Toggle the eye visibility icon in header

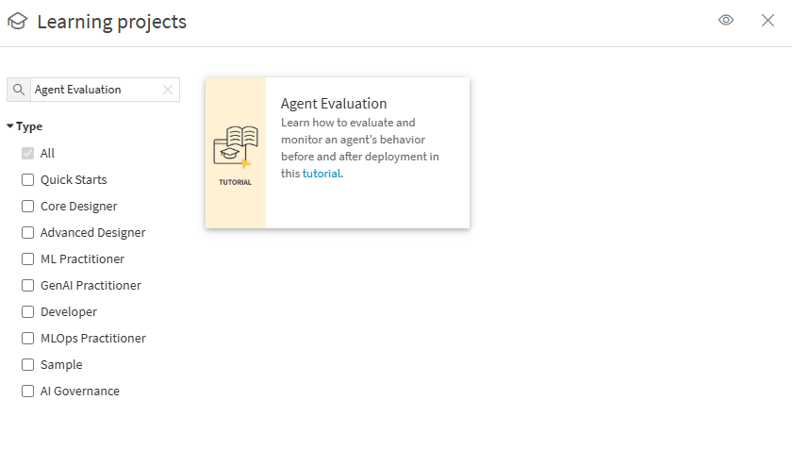[x=726, y=20]
